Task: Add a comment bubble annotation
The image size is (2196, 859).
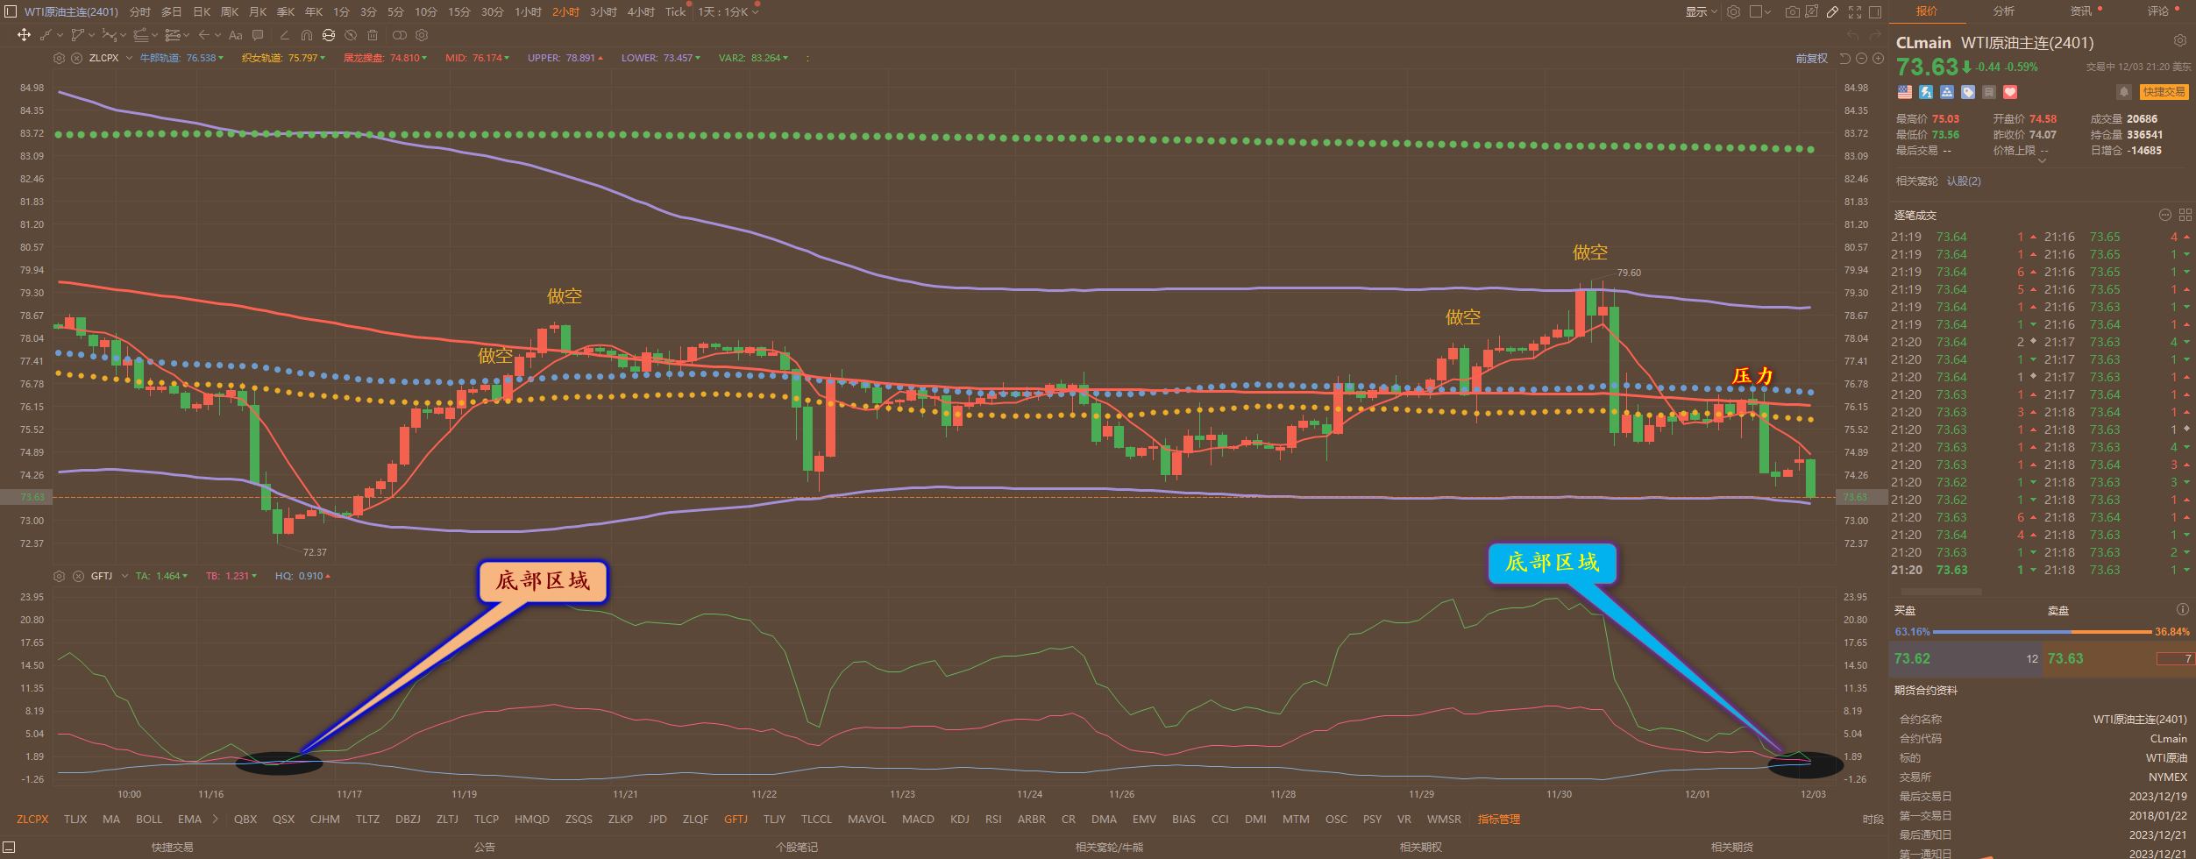Action: tap(258, 35)
